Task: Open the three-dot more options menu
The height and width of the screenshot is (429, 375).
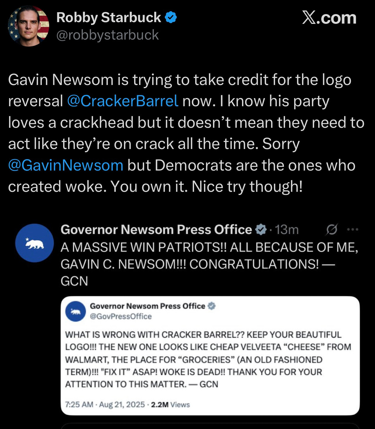Action: pos(353,230)
